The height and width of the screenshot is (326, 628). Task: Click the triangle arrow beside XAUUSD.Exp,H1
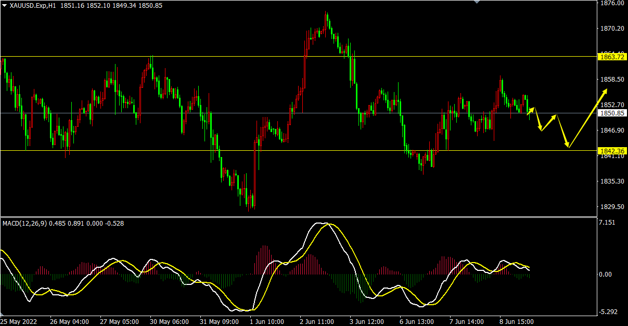coord(5,5)
